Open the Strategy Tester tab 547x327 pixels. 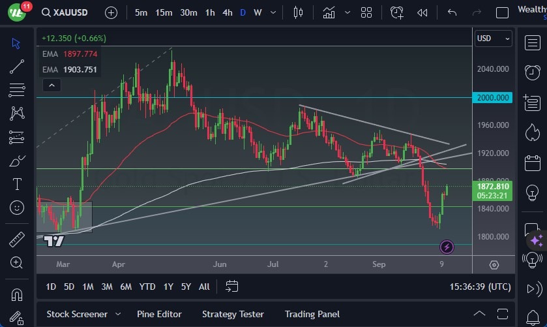(233, 314)
